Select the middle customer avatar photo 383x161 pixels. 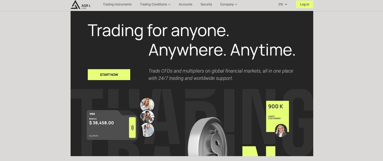click(147, 117)
